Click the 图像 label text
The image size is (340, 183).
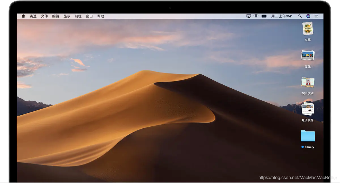(308, 67)
